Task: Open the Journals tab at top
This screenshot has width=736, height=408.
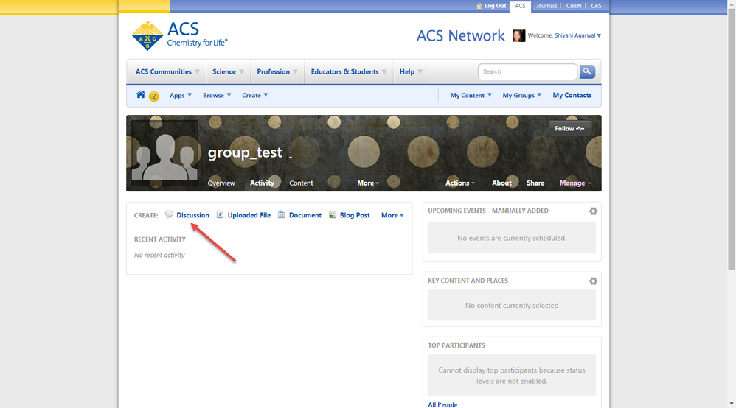Action: pos(546,6)
